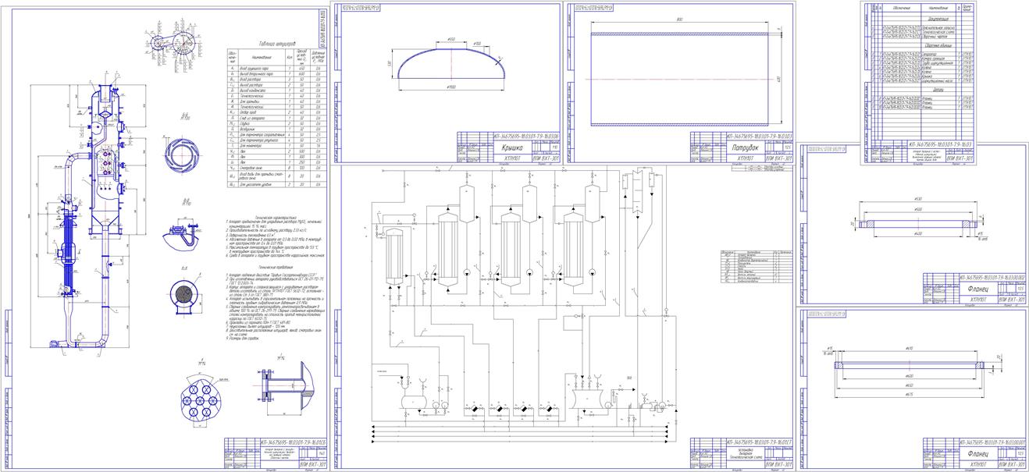The width and height of the screenshot is (1029, 472).
Task: Click the "Патрубок" title block label
Action: [745, 147]
